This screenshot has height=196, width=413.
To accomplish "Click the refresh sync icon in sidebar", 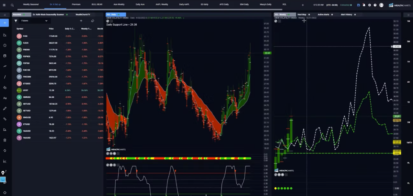I will click(5, 150).
